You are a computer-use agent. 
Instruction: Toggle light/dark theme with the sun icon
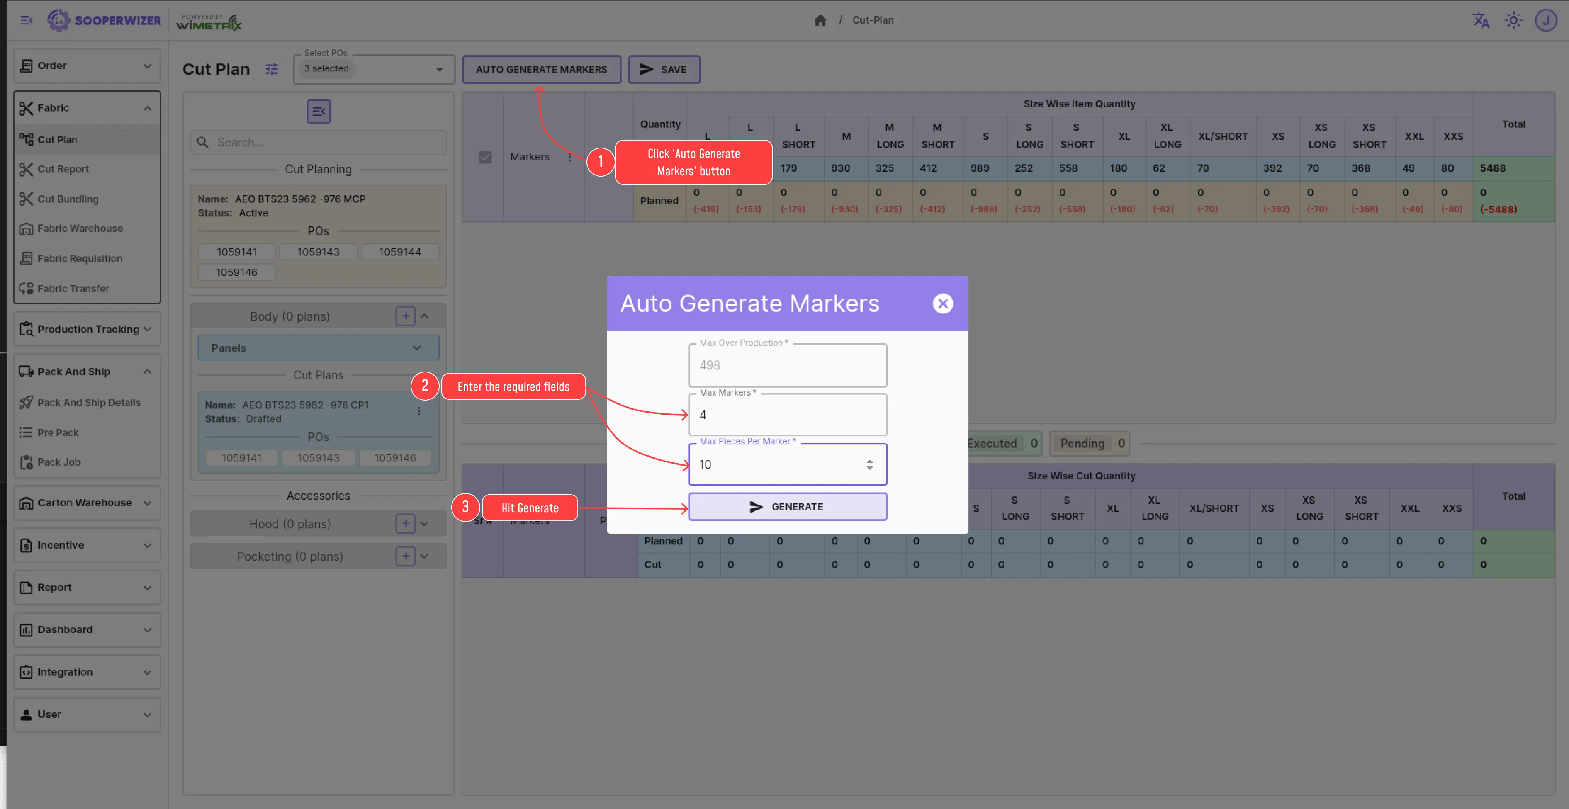pos(1514,20)
